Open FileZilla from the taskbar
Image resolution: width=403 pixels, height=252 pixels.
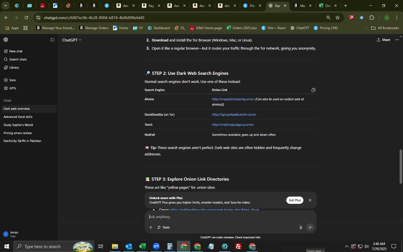click(x=238, y=246)
